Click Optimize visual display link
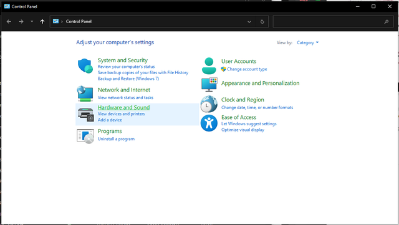 [x=243, y=130]
